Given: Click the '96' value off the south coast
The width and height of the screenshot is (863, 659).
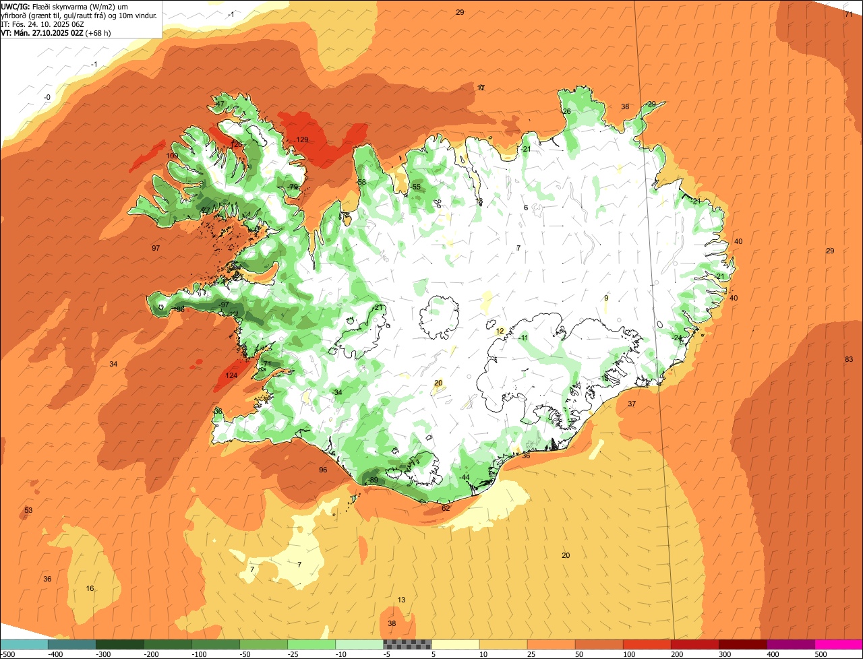Looking at the screenshot, I should click(323, 470).
